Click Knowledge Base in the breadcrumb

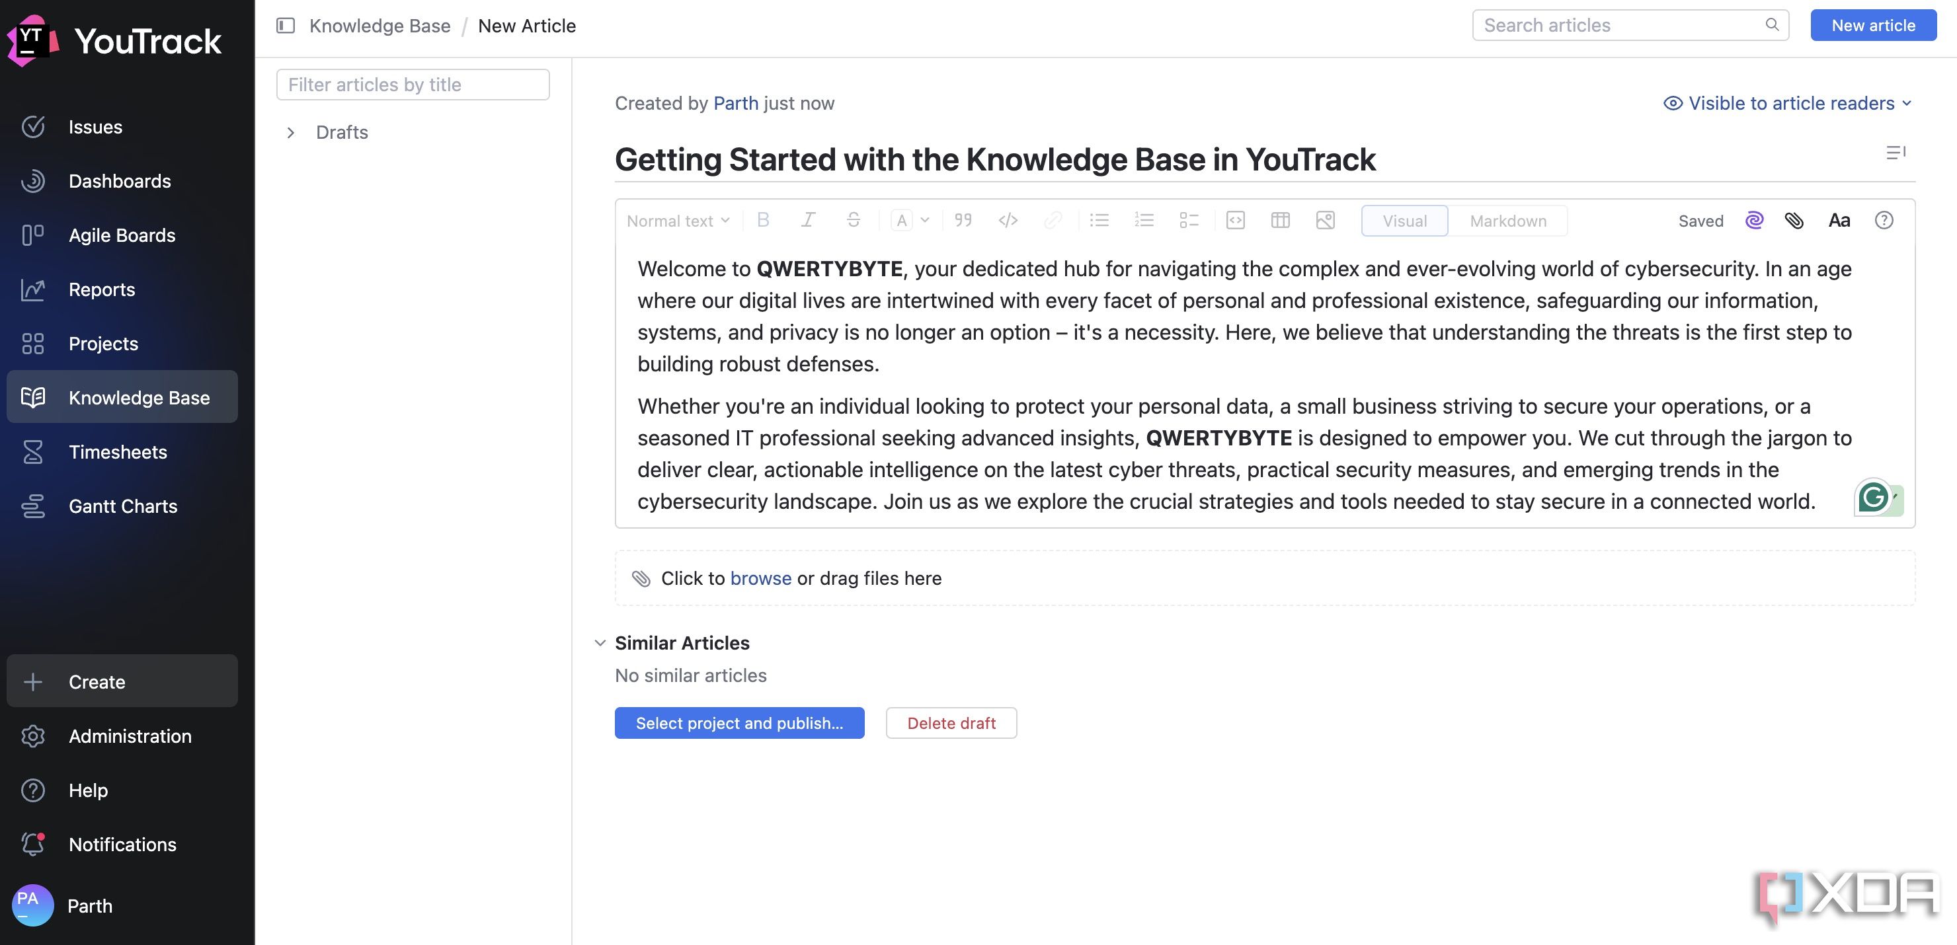pyautogui.click(x=380, y=26)
